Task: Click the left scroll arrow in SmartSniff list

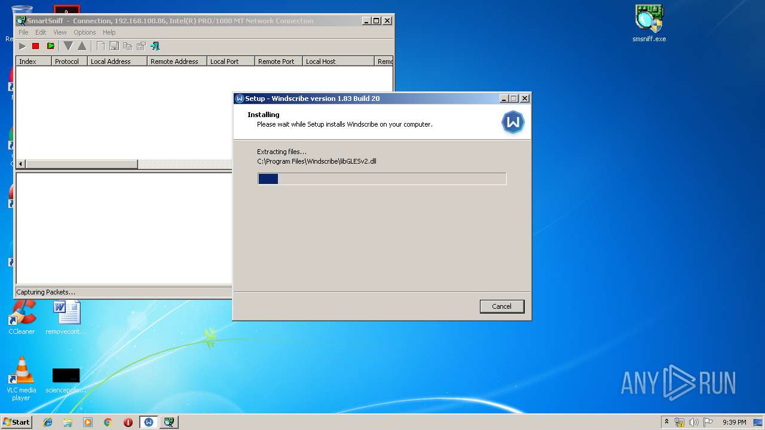Action: 21,164
